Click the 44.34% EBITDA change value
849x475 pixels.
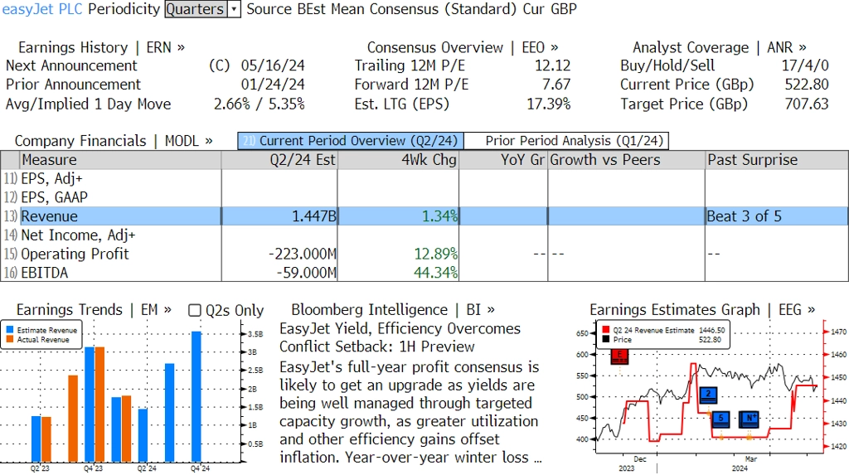click(436, 273)
